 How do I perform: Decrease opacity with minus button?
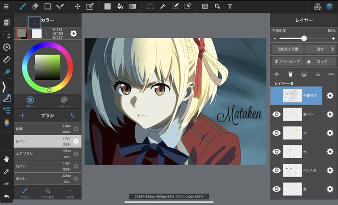coord(275,39)
